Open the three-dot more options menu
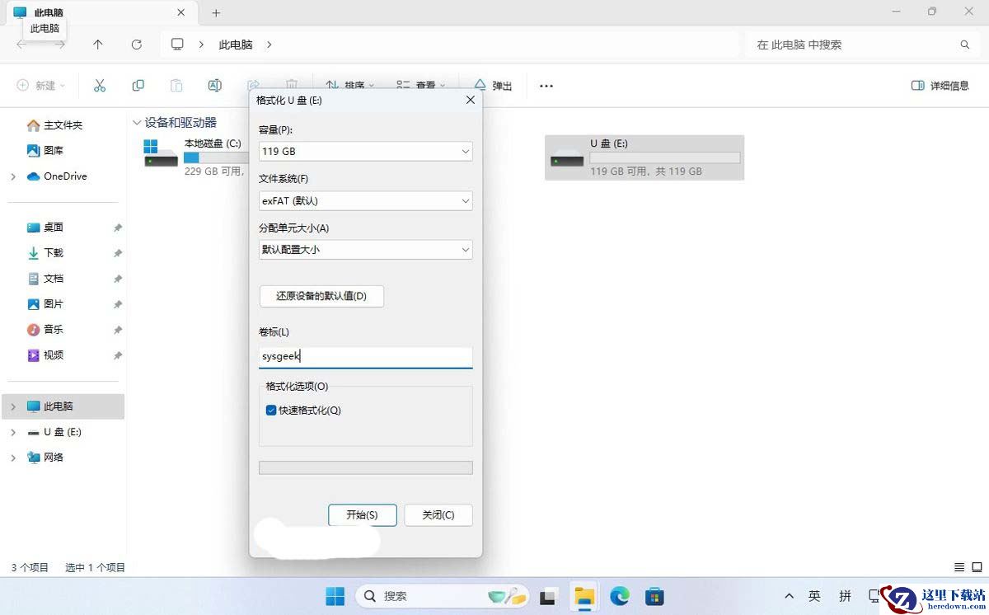The image size is (989, 615). pyautogui.click(x=546, y=86)
